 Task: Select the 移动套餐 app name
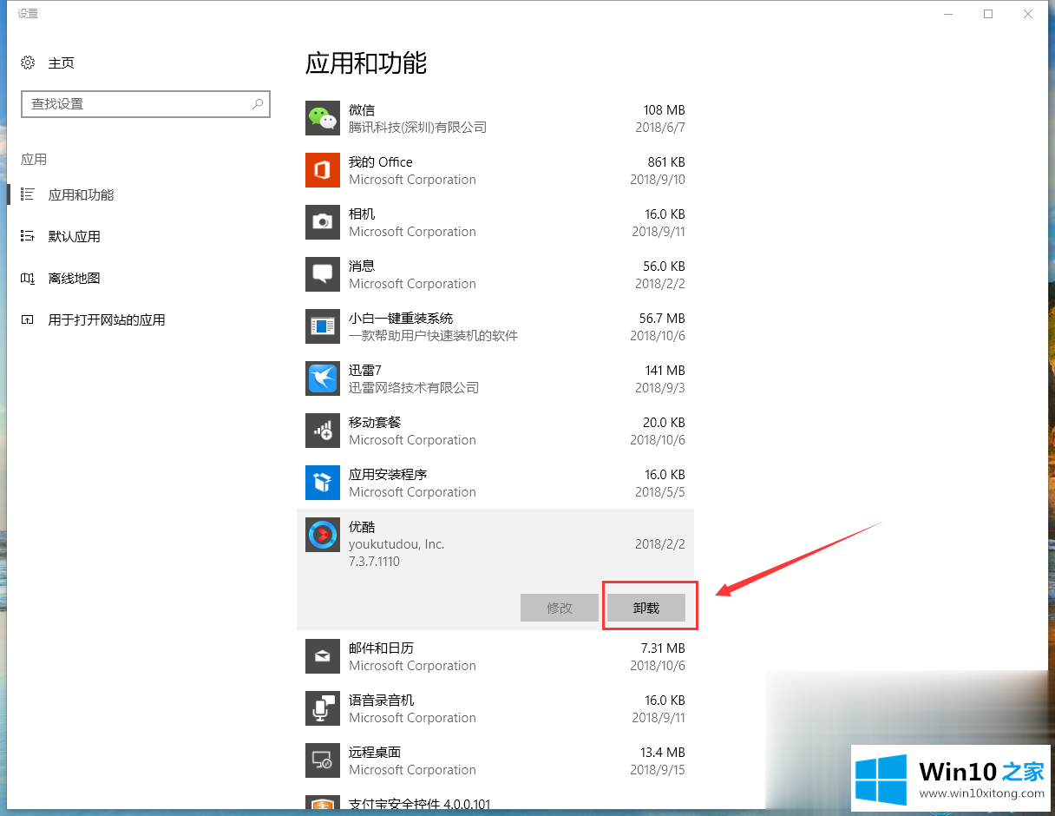point(375,422)
